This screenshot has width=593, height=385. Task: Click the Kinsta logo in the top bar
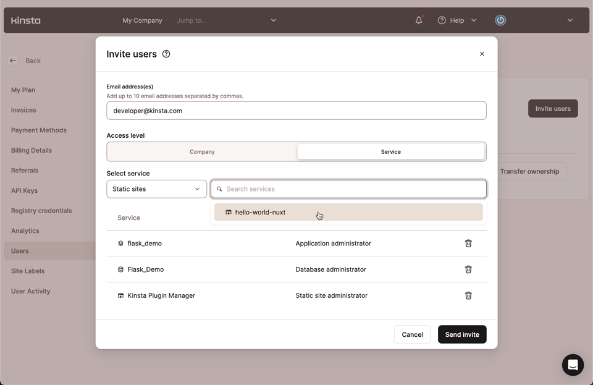[25, 20]
